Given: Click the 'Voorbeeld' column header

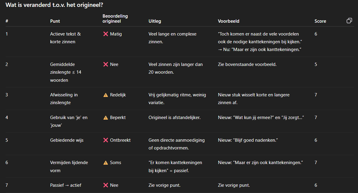Looking at the screenshot, I should (x=229, y=21).
